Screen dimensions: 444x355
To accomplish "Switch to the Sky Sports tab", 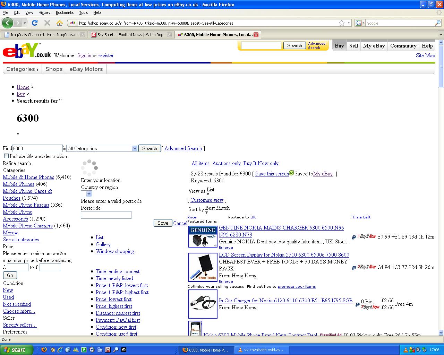I will (131, 35).
